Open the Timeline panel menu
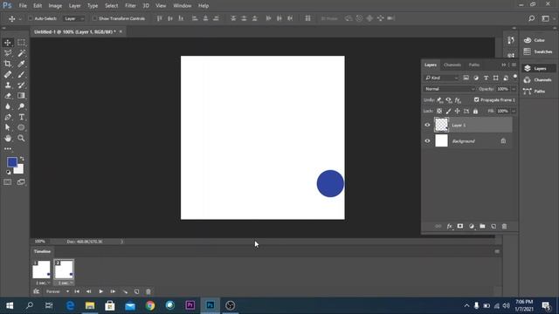The image size is (559, 314). (x=497, y=251)
